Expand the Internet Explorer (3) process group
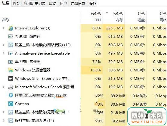Image resolution: width=167 pixels, height=126 pixels. point(4,28)
